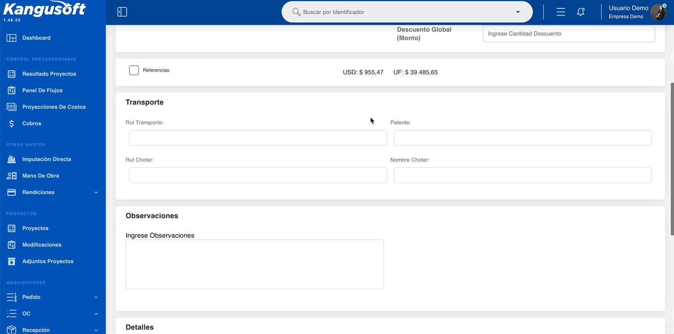Viewport: 674px width, 334px height.
Task: Click the Recepción box icon
Action: click(x=11, y=330)
